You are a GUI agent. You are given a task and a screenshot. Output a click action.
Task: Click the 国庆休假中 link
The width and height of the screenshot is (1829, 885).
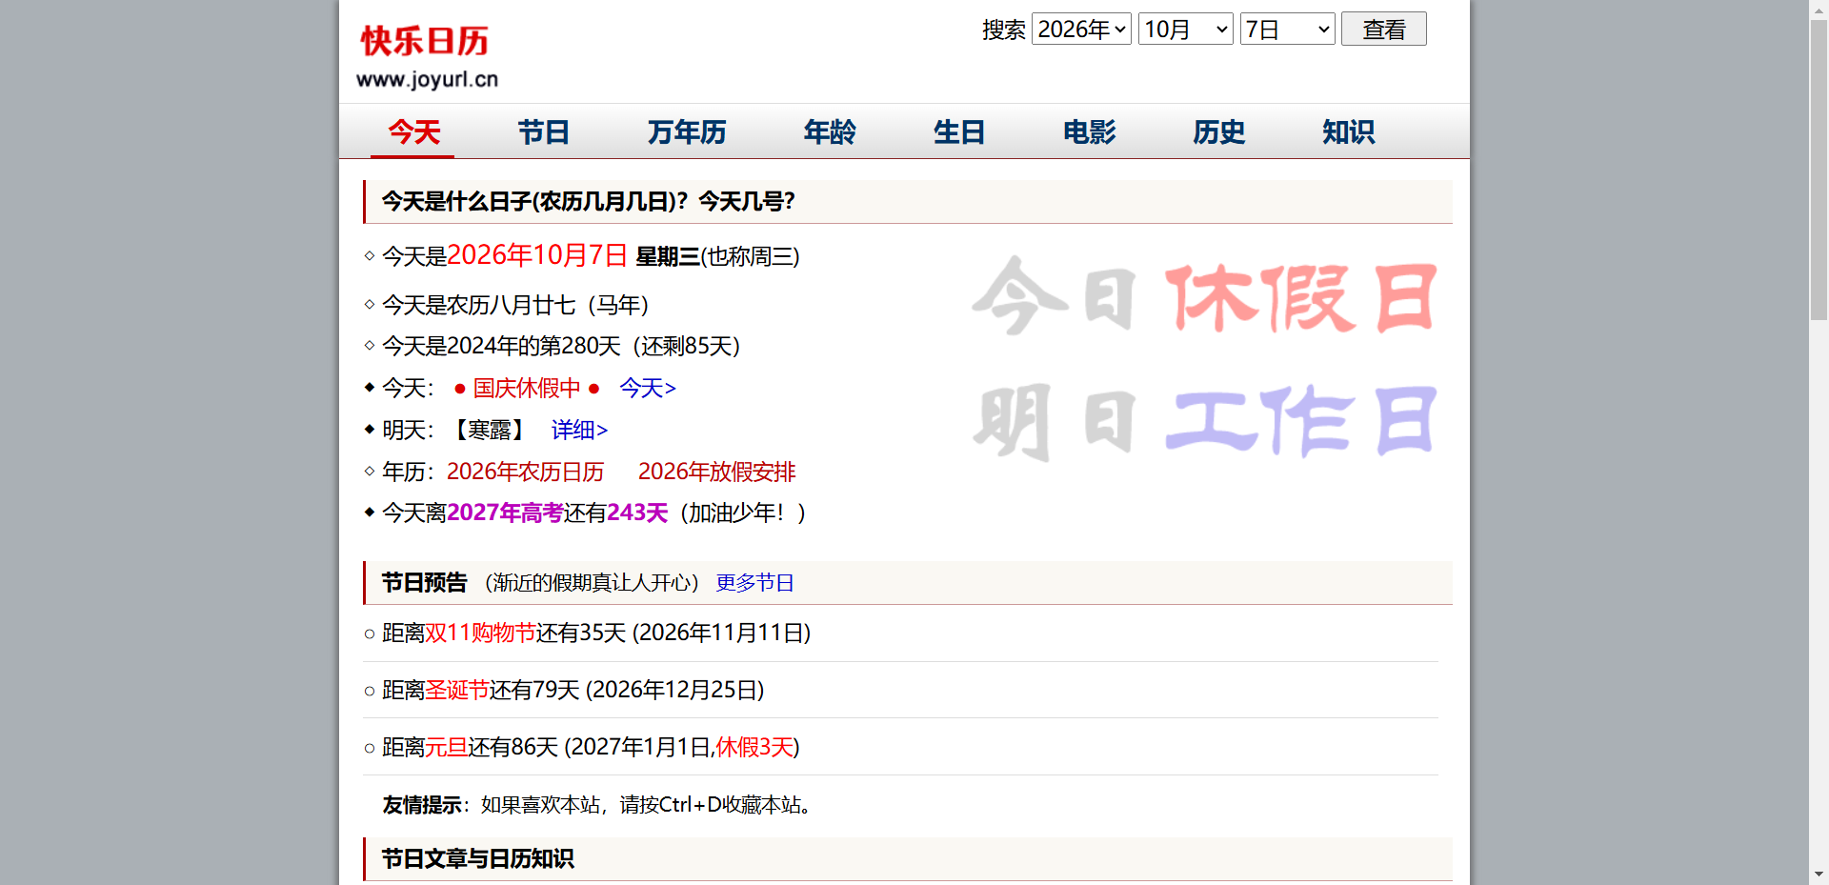(x=527, y=388)
